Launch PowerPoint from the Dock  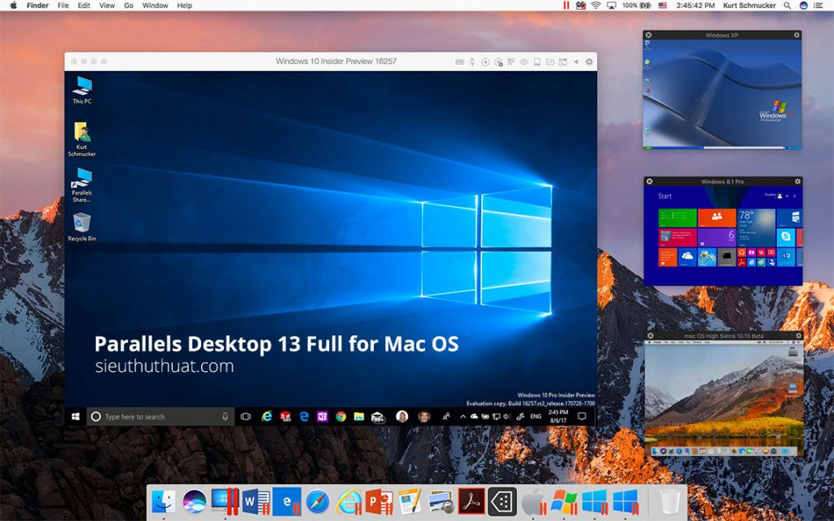pos(380,501)
